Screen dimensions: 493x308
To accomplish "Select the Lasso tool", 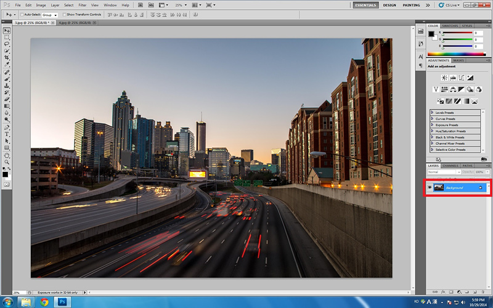I will click(7, 44).
